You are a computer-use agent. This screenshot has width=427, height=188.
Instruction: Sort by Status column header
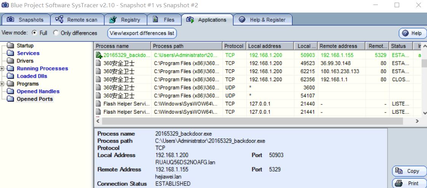pos(401,46)
